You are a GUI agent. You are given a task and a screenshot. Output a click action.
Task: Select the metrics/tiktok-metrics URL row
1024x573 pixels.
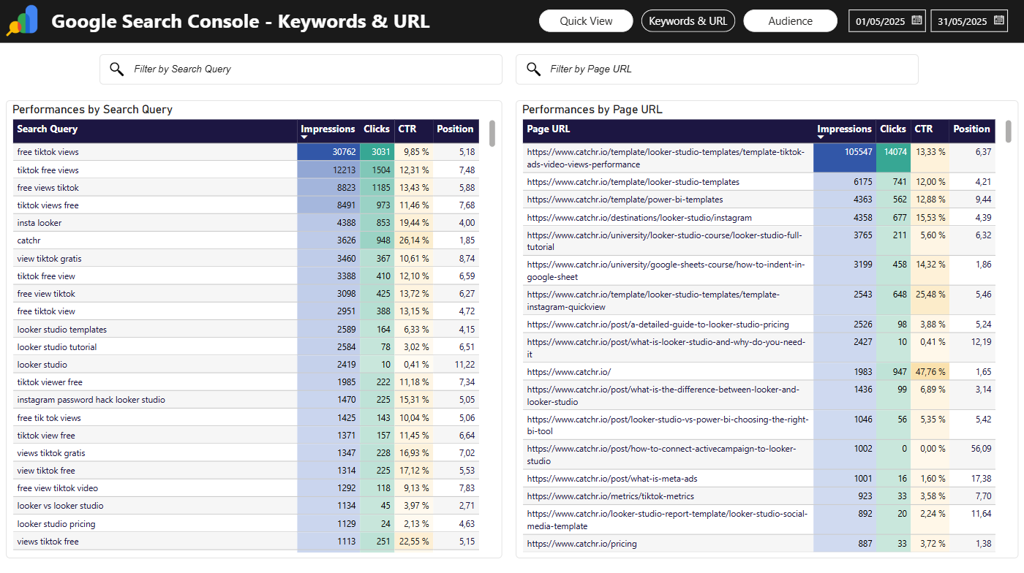pyautogui.click(x=758, y=496)
